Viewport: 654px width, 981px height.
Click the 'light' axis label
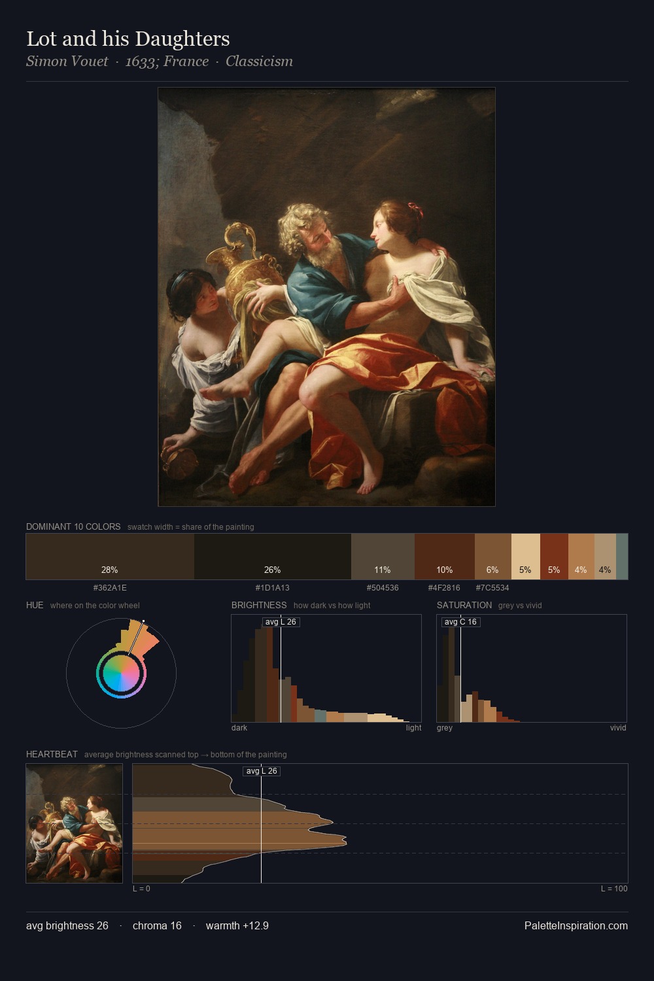coord(413,728)
